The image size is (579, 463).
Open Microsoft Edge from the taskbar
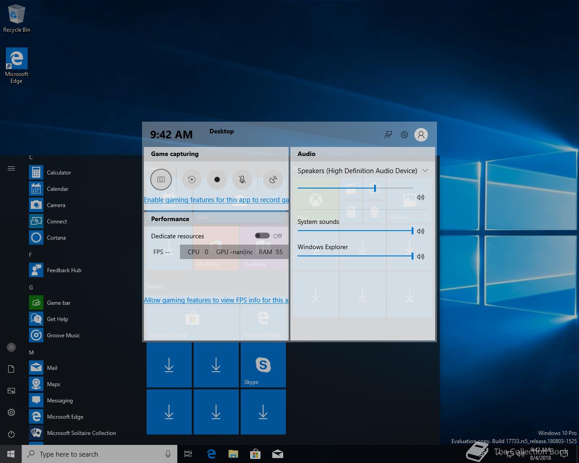(x=211, y=454)
